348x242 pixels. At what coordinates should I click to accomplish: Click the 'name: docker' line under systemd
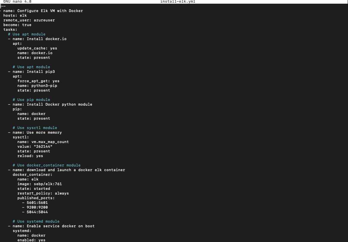(x=31, y=236)
